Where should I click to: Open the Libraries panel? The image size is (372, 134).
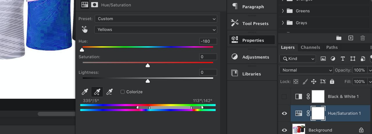(252, 74)
